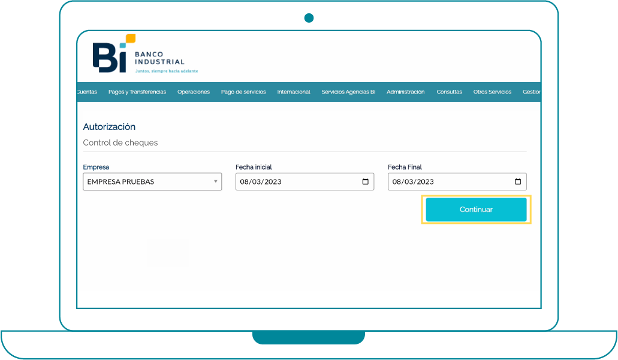Open the Internacional menu
Screen dimensions: 618x360
tap(294, 92)
